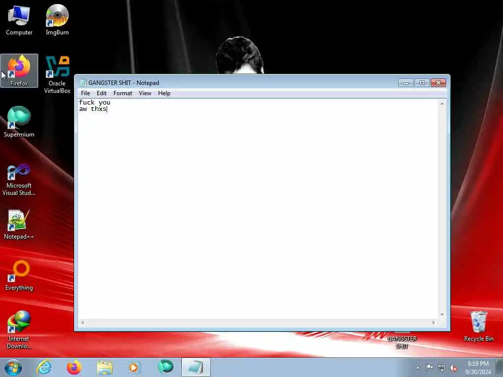Viewport: 503px width, 377px height.
Task: Open Notepad's File menu
Action: click(85, 93)
